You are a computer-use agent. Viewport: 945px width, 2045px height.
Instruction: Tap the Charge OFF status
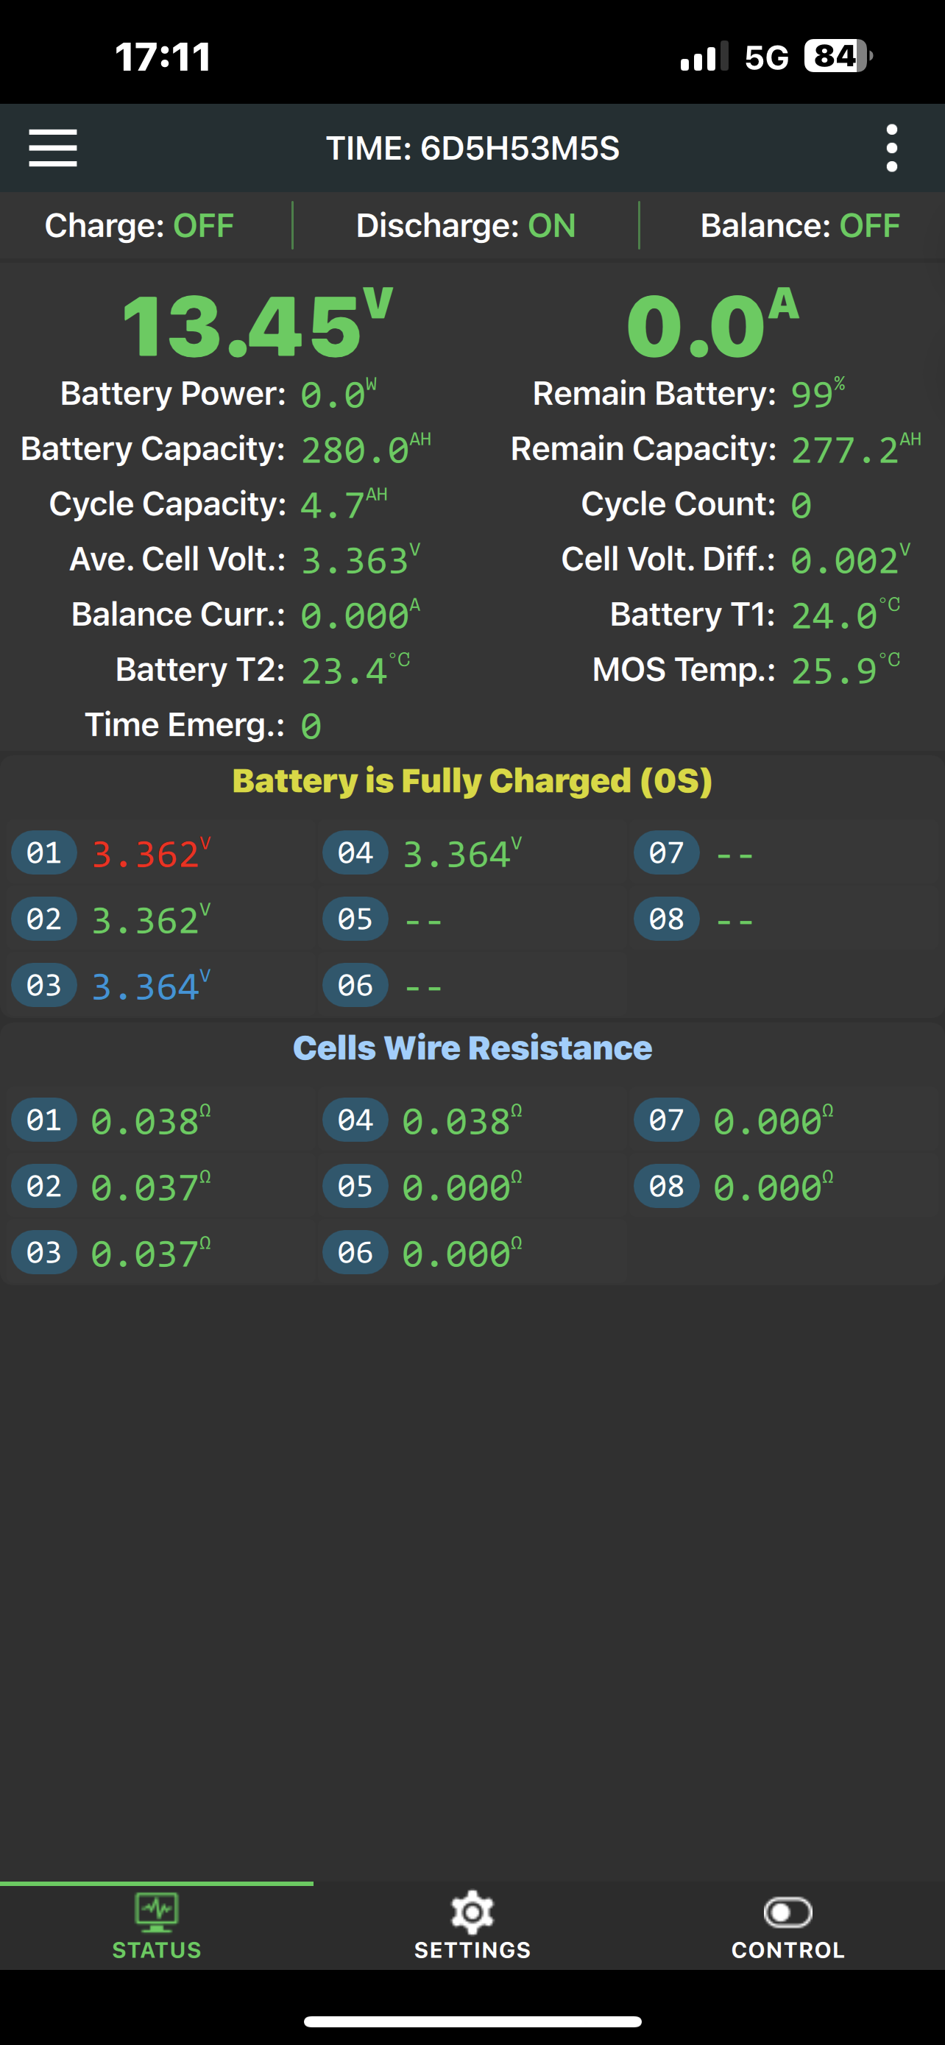(140, 226)
